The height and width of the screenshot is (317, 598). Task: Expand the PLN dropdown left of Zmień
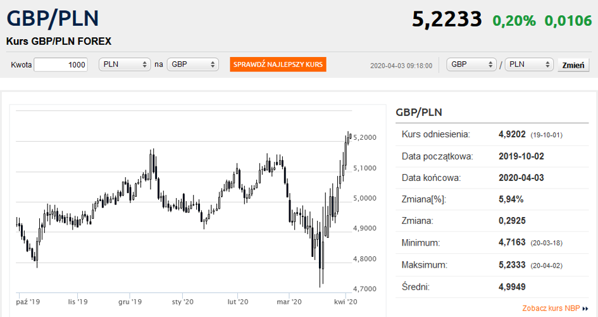coord(529,65)
